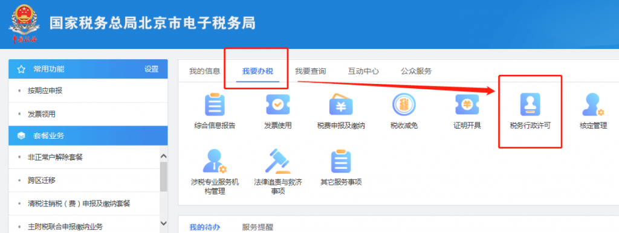Screen dimensions: 619x233
Task: Open 核定管理 icon
Action: [x=593, y=105]
